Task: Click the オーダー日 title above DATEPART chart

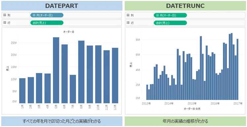Action: (x=69, y=32)
